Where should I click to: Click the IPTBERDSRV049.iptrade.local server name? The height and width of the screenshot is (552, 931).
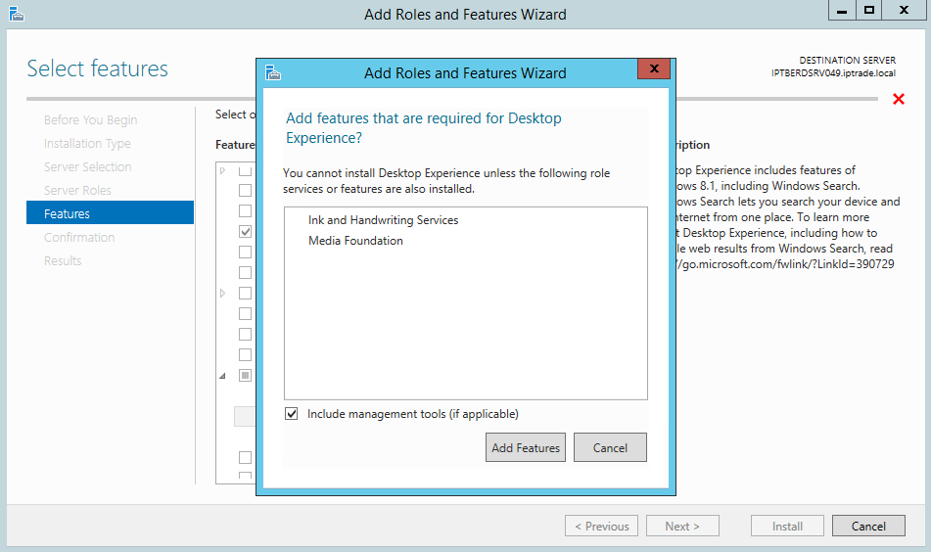[x=833, y=73]
